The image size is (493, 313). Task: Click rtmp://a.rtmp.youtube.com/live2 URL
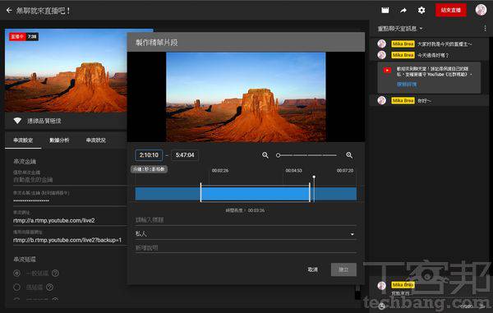53,221
